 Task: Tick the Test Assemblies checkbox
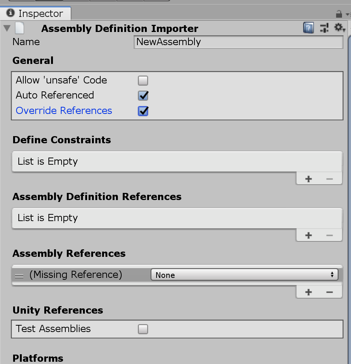click(x=143, y=329)
